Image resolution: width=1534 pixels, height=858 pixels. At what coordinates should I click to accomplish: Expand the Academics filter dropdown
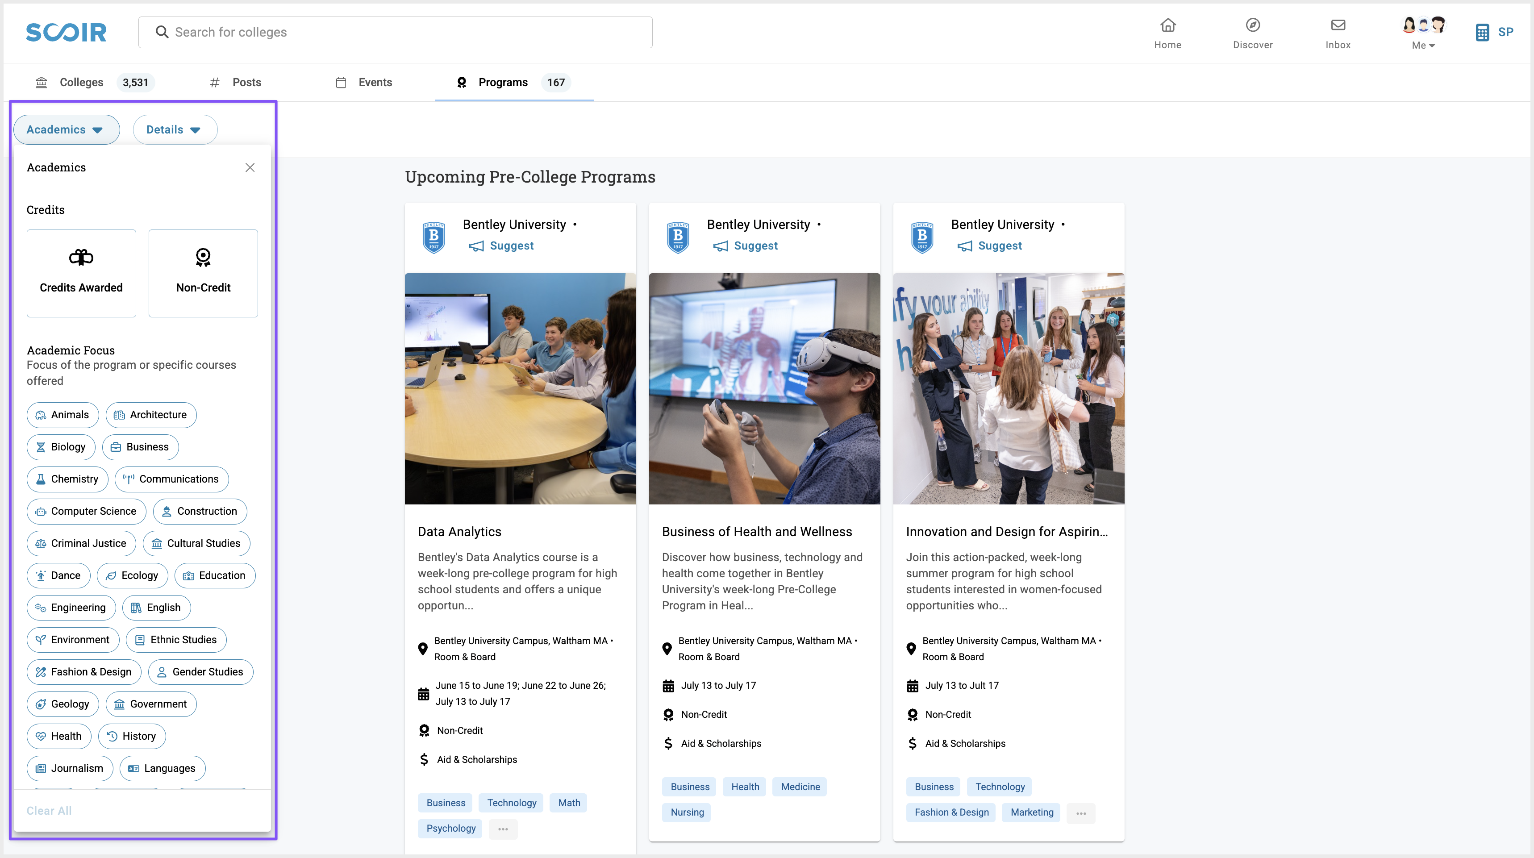tap(66, 129)
